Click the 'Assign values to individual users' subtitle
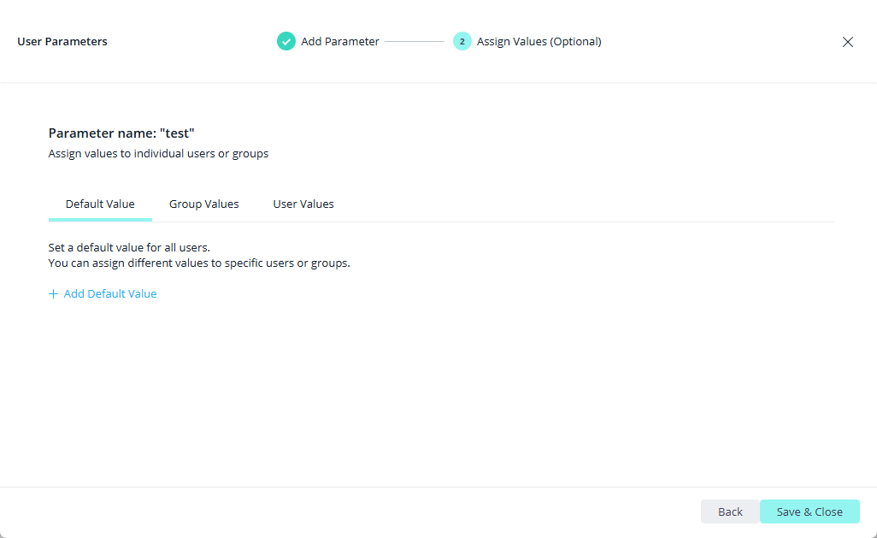 (x=158, y=154)
